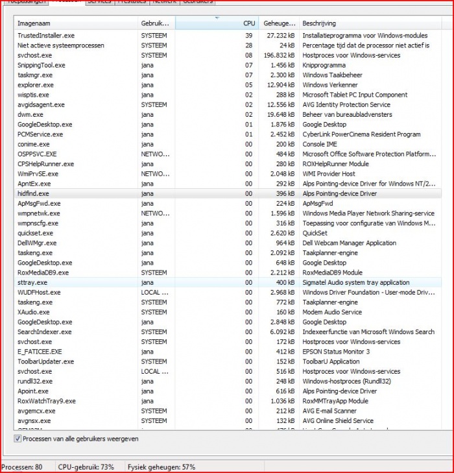Sort by the CPU column header

[x=217, y=23]
